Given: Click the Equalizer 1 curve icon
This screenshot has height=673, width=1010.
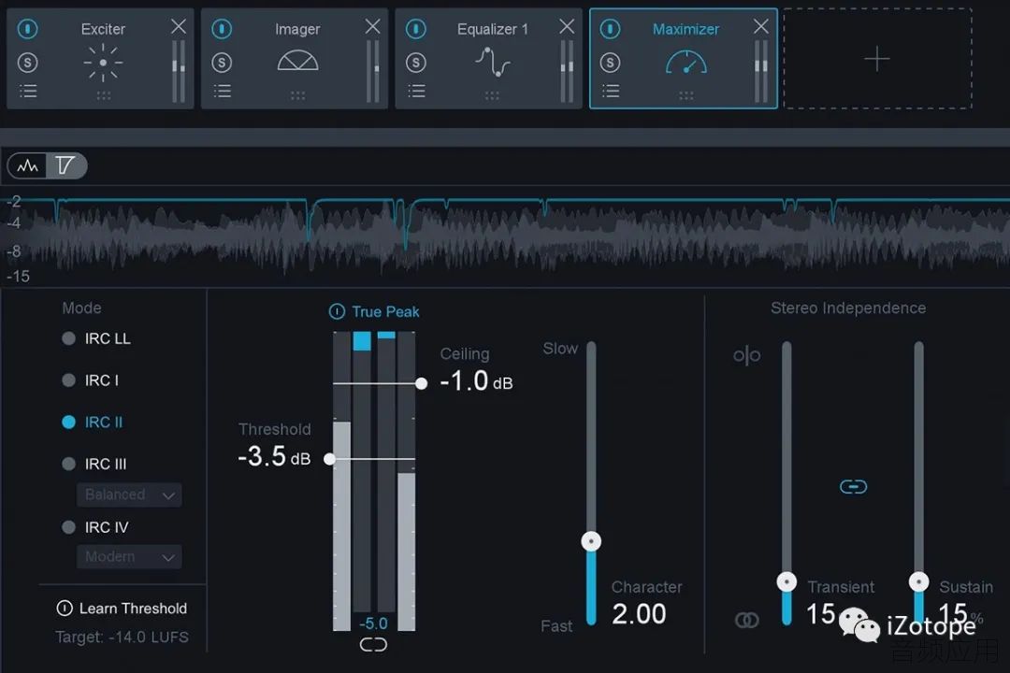Looking at the screenshot, I should [493, 63].
